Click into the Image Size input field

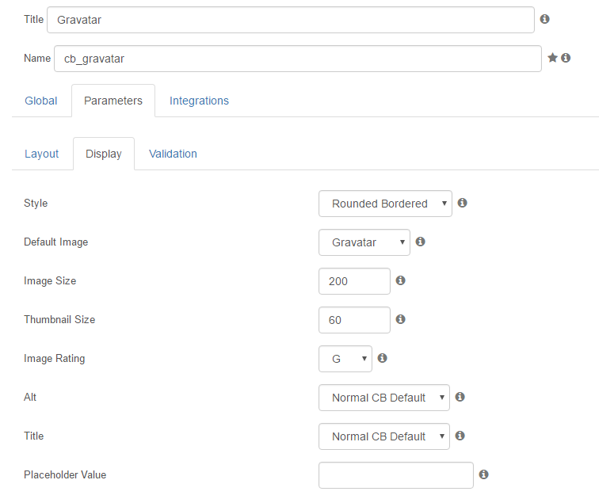tap(354, 281)
